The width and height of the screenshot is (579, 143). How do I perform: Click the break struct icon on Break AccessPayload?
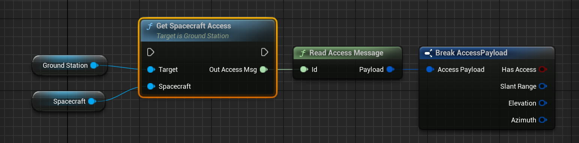pos(428,53)
